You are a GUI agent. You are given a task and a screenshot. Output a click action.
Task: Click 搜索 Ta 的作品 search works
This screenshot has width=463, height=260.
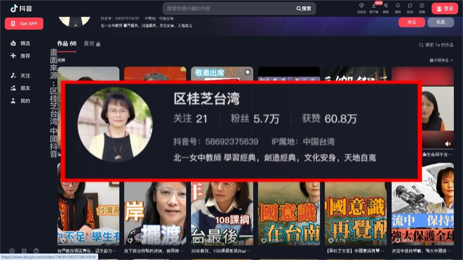pyautogui.click(x=436, y=45)
